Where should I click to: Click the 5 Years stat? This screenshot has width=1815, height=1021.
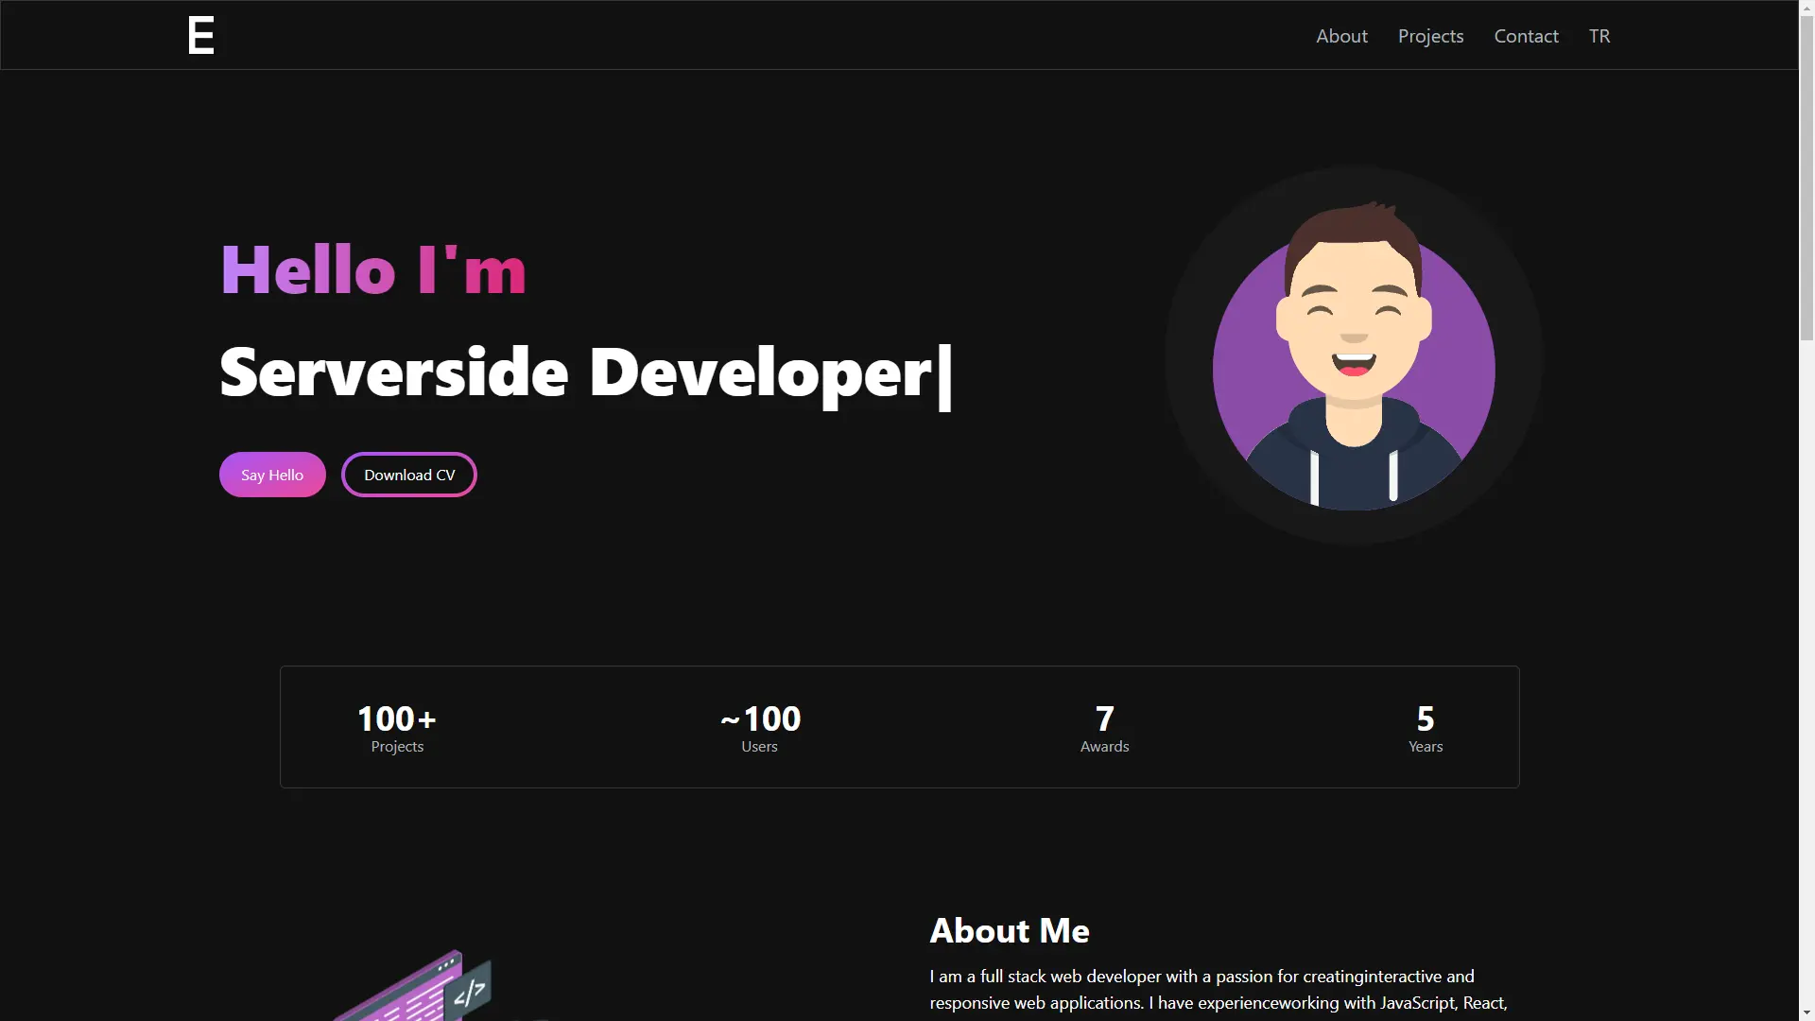pos(1426,728)
